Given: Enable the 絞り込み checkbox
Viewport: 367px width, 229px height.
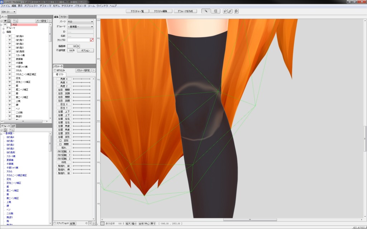Looking at the screenshot, I should pyautogui.click(x=55, y=70).
